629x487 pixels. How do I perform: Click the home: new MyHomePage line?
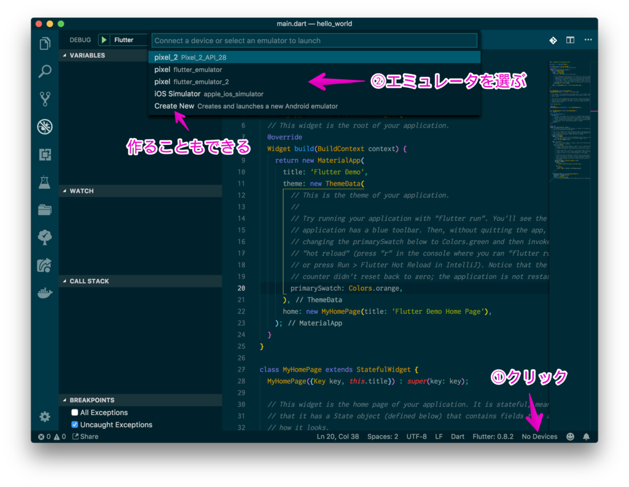tap(387, 311)
